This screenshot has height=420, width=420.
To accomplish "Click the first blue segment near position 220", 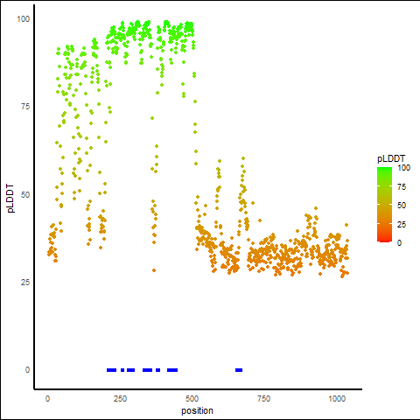I will pos(112,370).
